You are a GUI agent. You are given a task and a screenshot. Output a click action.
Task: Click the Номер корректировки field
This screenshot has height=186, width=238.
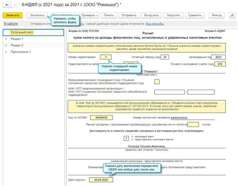[105, 57]
